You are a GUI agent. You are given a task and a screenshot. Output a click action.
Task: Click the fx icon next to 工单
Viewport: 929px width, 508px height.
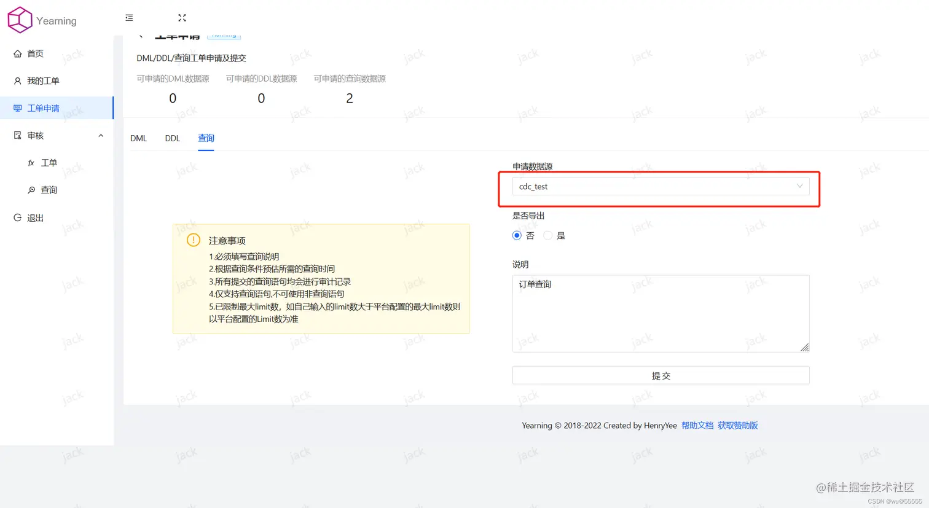click(31, 162)
